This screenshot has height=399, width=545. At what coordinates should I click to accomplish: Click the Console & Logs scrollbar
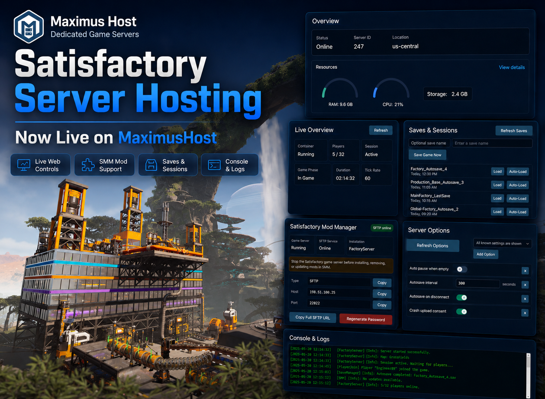tap(528, 376)
